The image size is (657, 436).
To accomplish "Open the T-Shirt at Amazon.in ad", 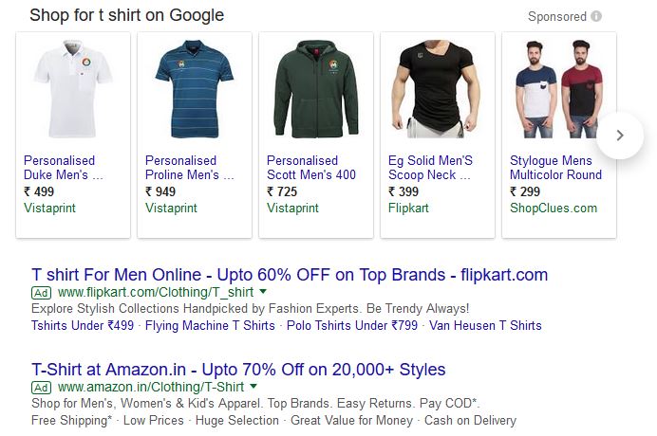I will click(x=238, y=370).
